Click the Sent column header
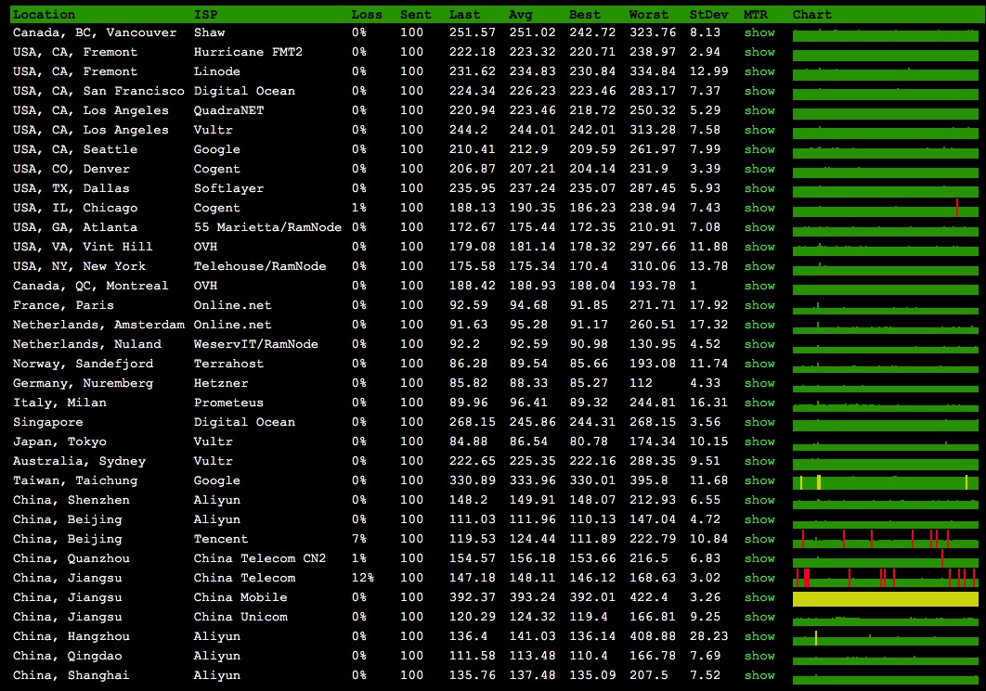Viewport: 986px width, 691px height. 416,15
